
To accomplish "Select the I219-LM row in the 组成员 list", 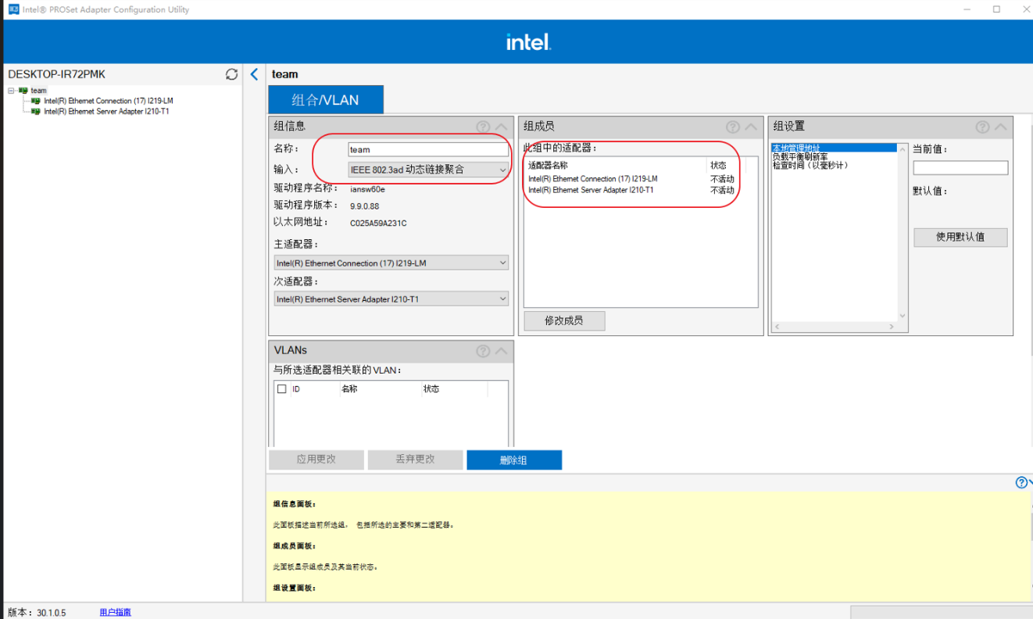I will point(631,179).
